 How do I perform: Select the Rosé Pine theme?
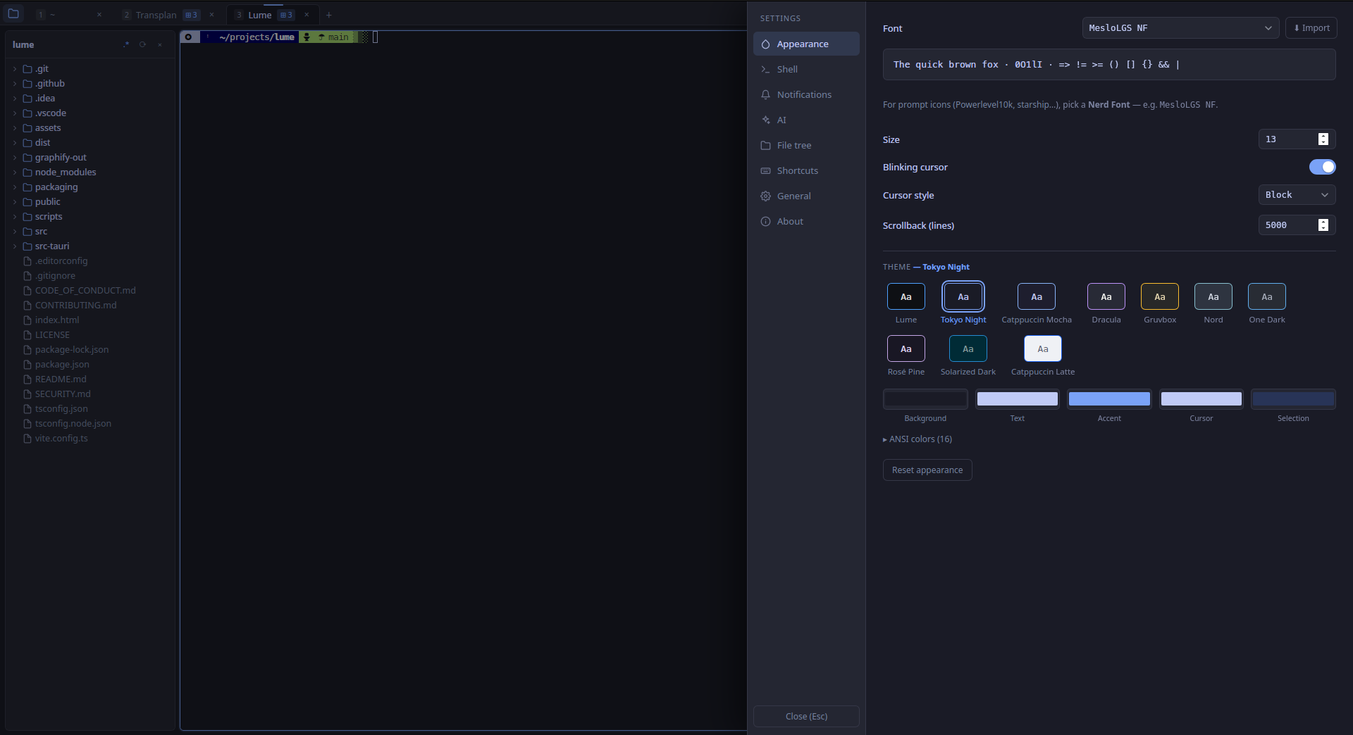[906, 348]
